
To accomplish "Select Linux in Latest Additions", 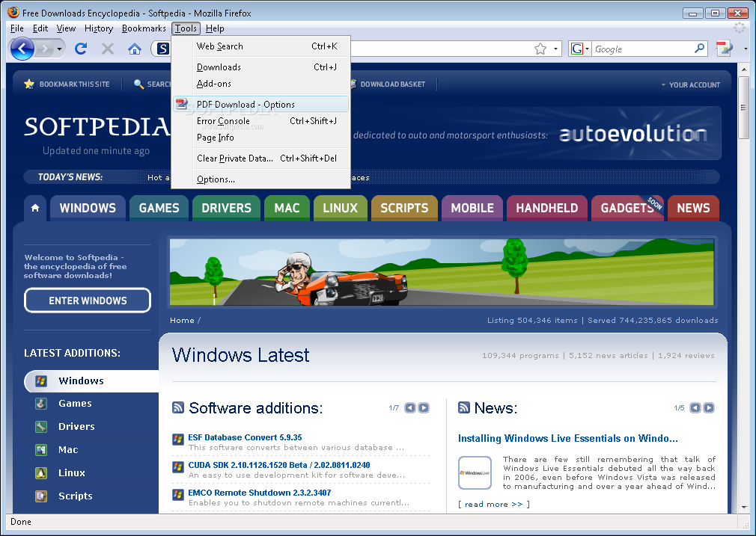I will click(x=71, y=473).
